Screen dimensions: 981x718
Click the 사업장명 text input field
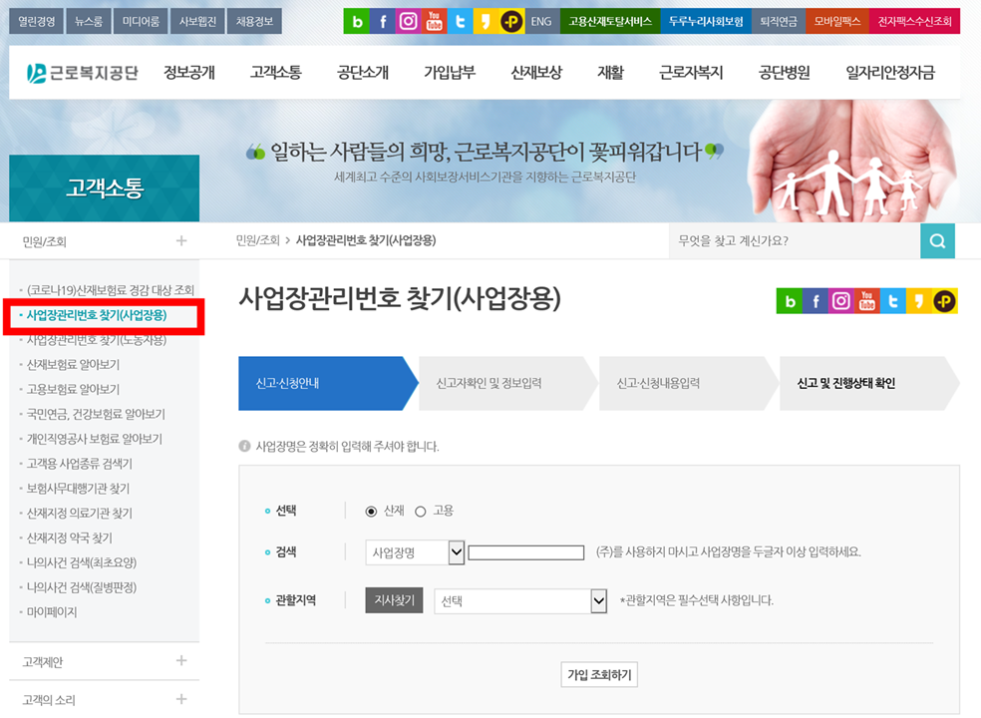click(526, 552)
